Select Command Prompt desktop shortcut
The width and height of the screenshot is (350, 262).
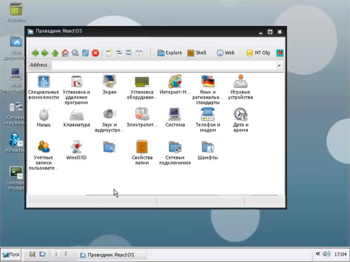[15, 178]
